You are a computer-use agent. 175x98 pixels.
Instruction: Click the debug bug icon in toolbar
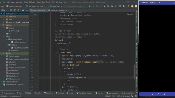point(94,6)
